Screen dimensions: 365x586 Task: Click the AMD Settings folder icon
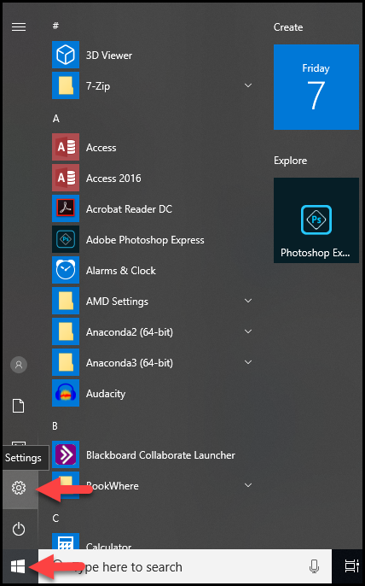66,301
